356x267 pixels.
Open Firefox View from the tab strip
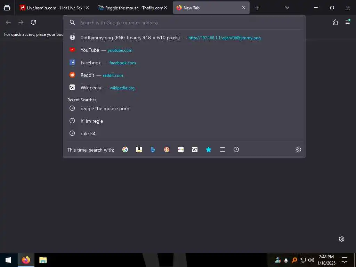click(7, 8)
